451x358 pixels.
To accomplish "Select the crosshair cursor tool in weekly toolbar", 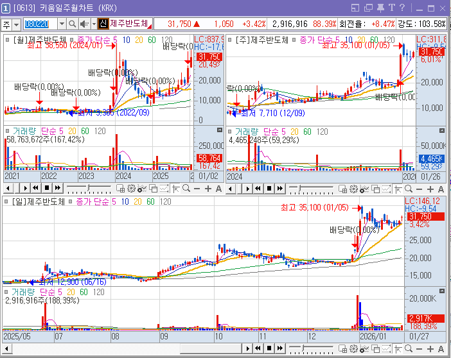I will pyautogui.click(x=398, y=189).
